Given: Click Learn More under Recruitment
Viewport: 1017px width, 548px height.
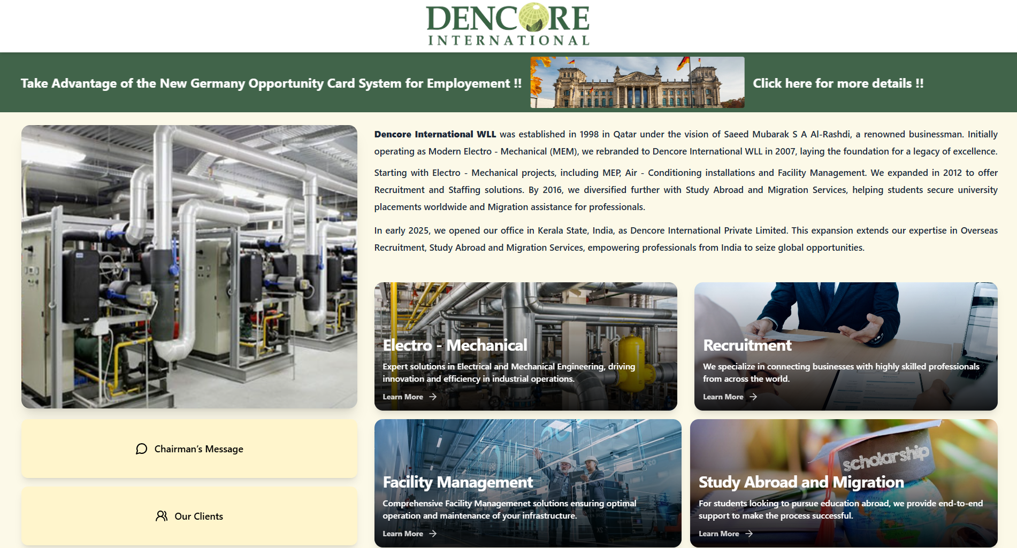Looking at the screenshot, I should pyautogui.click(x=723, y=397).
